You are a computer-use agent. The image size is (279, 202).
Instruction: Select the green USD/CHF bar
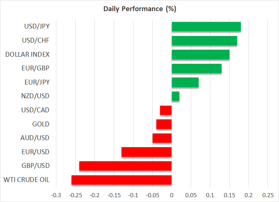click(x=204, y=40)
